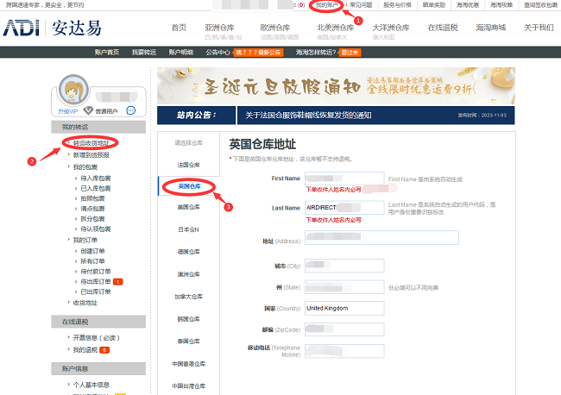Click the chat bubble icon beside 普通用户
This screenshot has height=395, width=561.
tap(130, 110)
